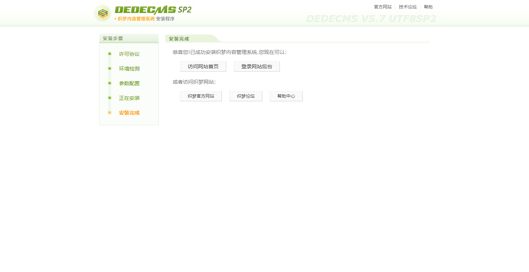Select the 环境检测 step

pos(129,69)
